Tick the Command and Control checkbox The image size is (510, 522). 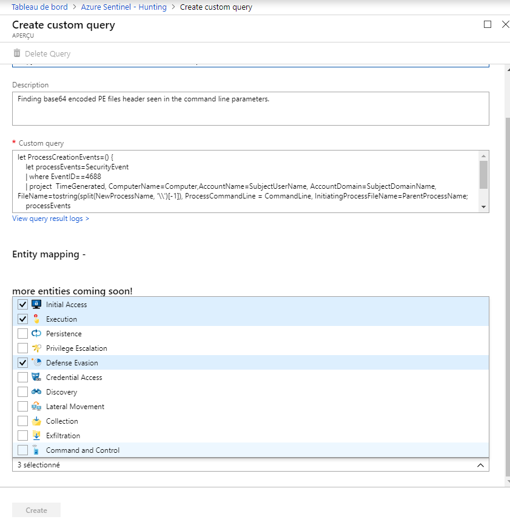22,450
